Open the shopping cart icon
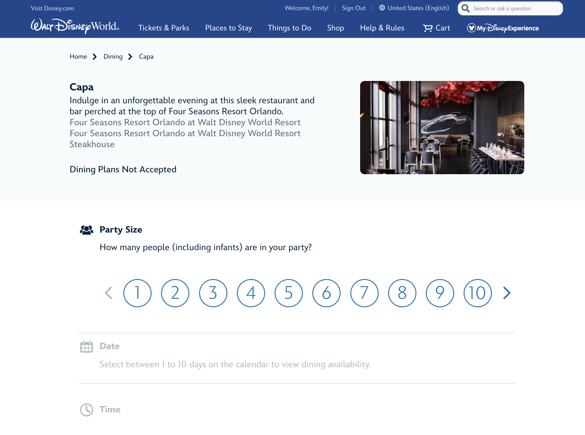585x435 pixels. (x=428, y=28)
